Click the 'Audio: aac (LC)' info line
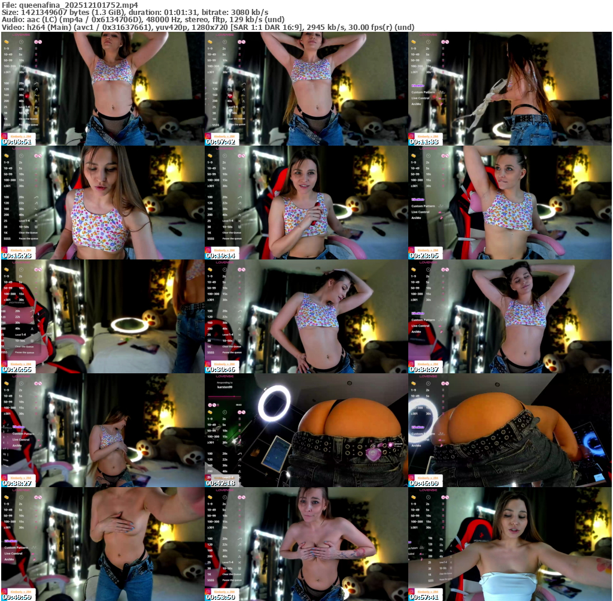 143,20
